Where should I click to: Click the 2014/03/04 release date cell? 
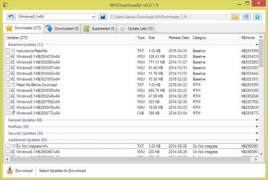pyautogui.click(x=178, y=113)
